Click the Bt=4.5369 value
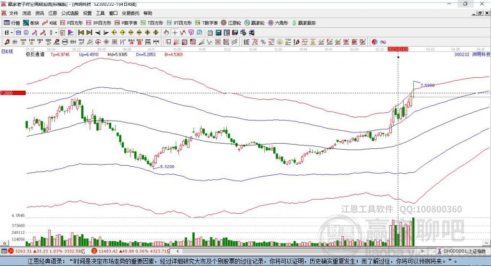Image resolution: width=491 pixels, height=266 pixels. [174, 55]
